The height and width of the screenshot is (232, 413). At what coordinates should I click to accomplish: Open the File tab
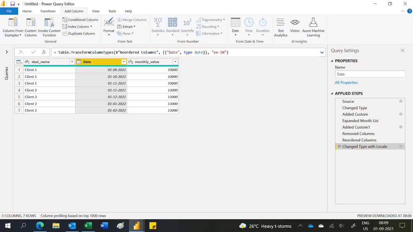point(9,11)
